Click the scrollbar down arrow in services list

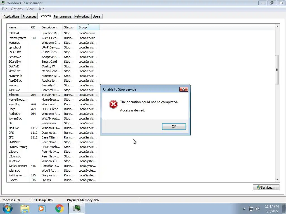tap(277, 180)
